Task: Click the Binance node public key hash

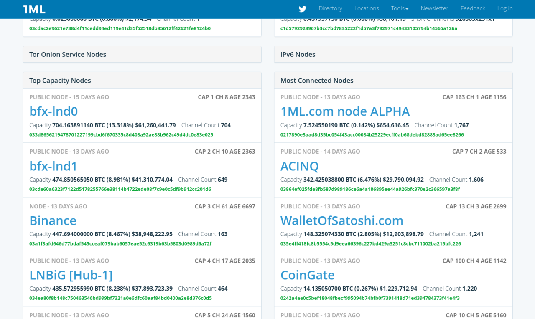Action: tap(120, 243)
